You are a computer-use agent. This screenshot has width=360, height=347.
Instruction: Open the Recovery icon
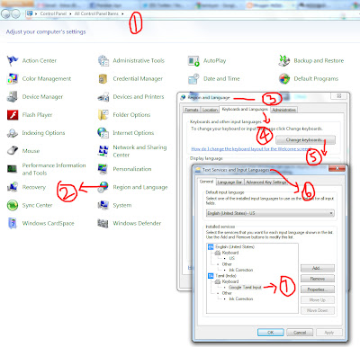(13, 187)
